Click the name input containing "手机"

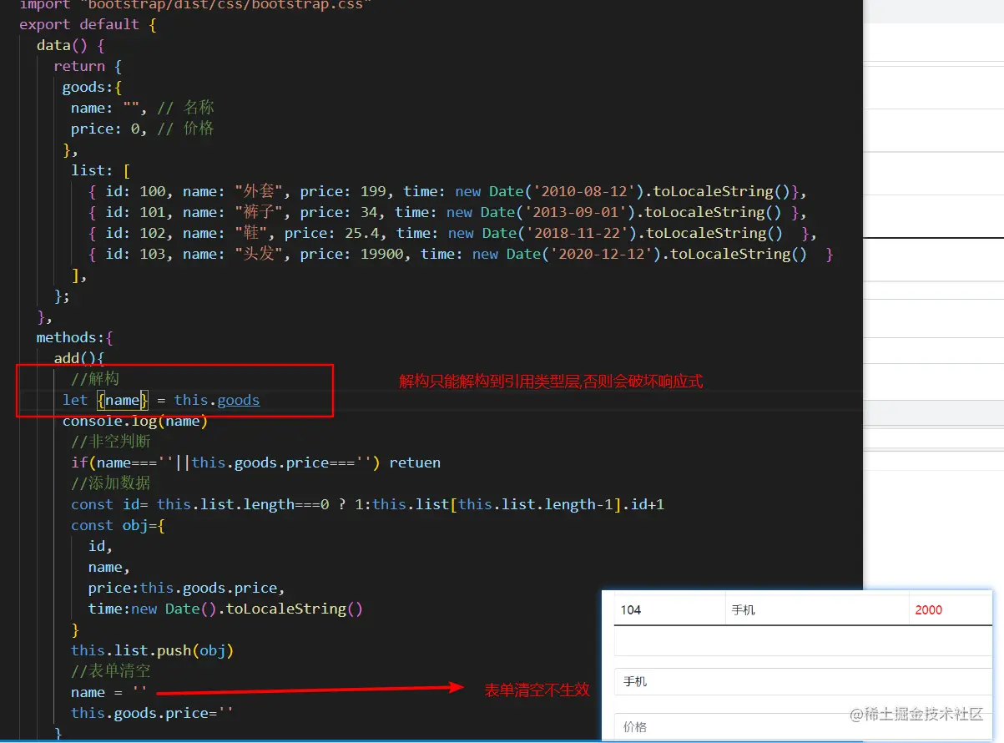tap(801, 681)
